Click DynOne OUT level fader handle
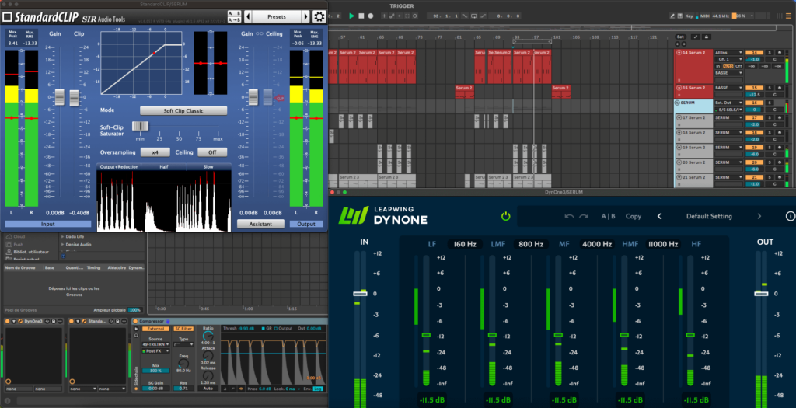The height and width of the screenshot is (408, 796). [x=762, y=293]
